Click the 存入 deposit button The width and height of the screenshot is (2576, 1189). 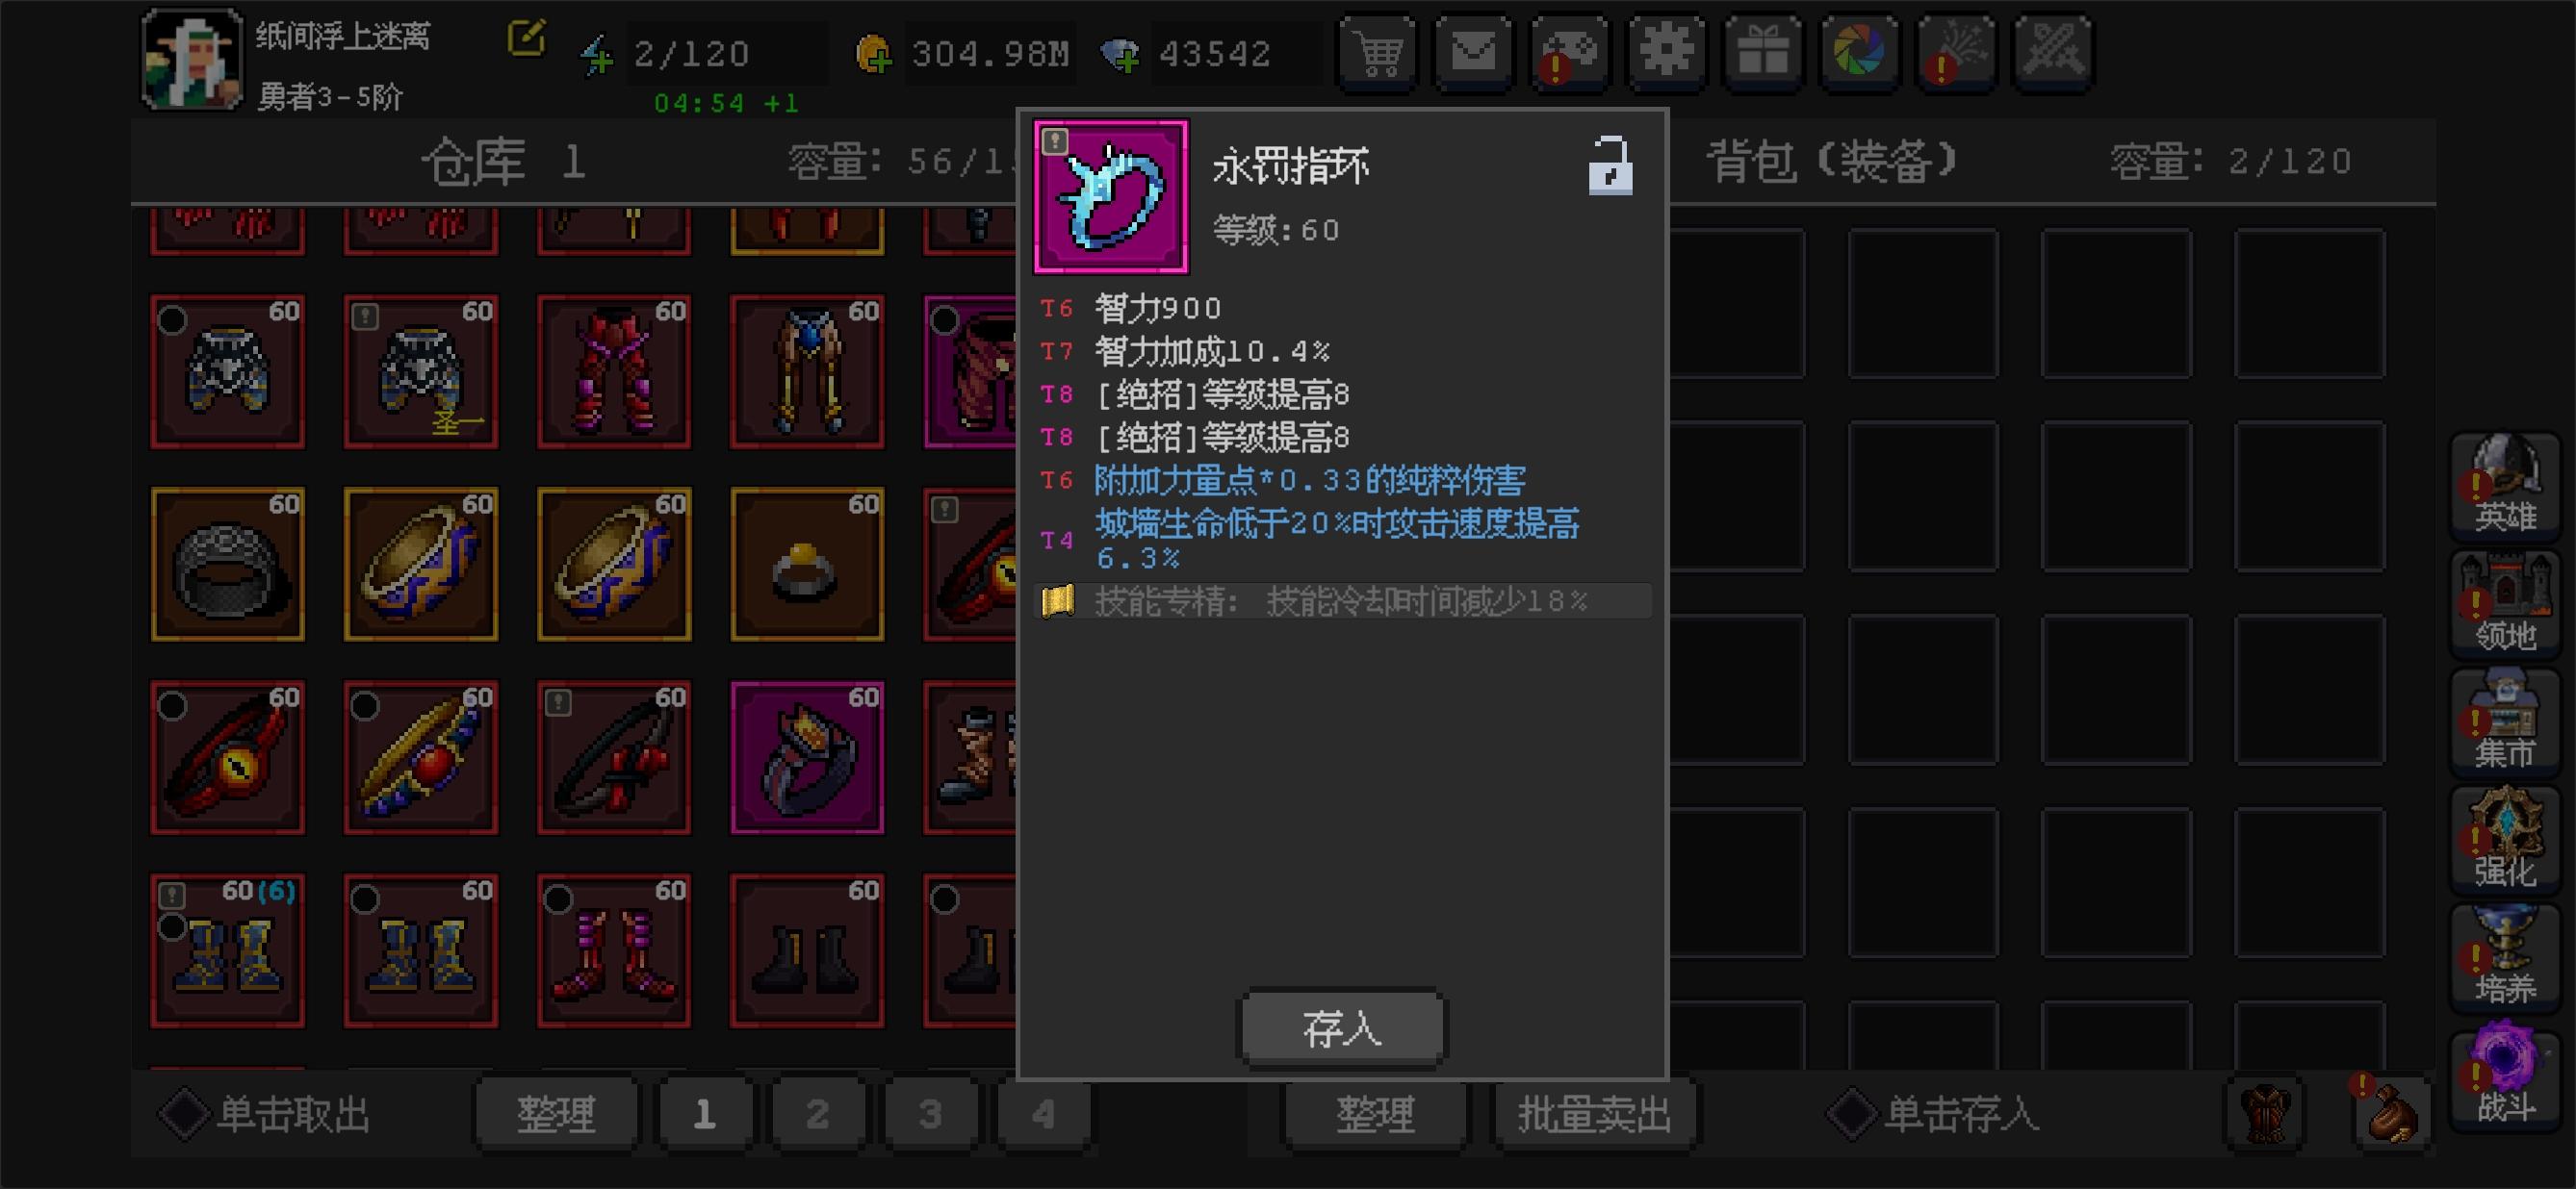point(1342,1028)
